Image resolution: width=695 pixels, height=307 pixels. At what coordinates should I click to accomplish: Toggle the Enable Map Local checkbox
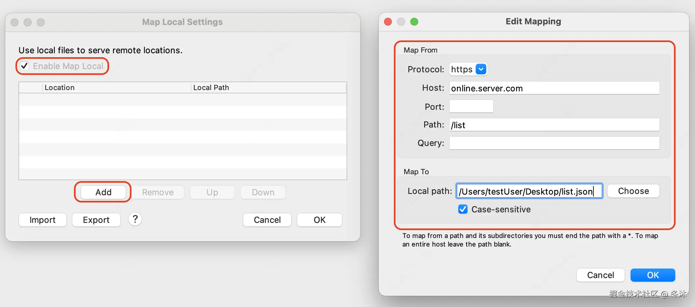(x=25, y=66)
